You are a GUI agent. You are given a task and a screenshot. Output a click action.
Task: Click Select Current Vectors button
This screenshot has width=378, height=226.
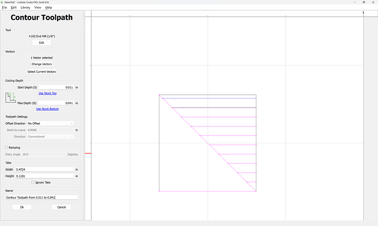(x=42, y=72)
